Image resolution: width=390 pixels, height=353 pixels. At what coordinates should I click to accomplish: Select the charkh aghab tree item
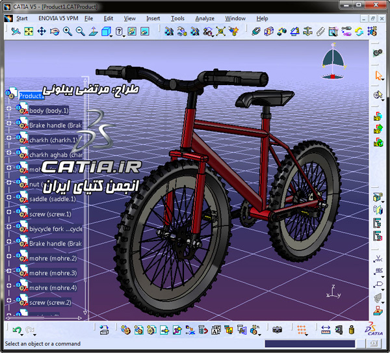[x=56, y=155]
